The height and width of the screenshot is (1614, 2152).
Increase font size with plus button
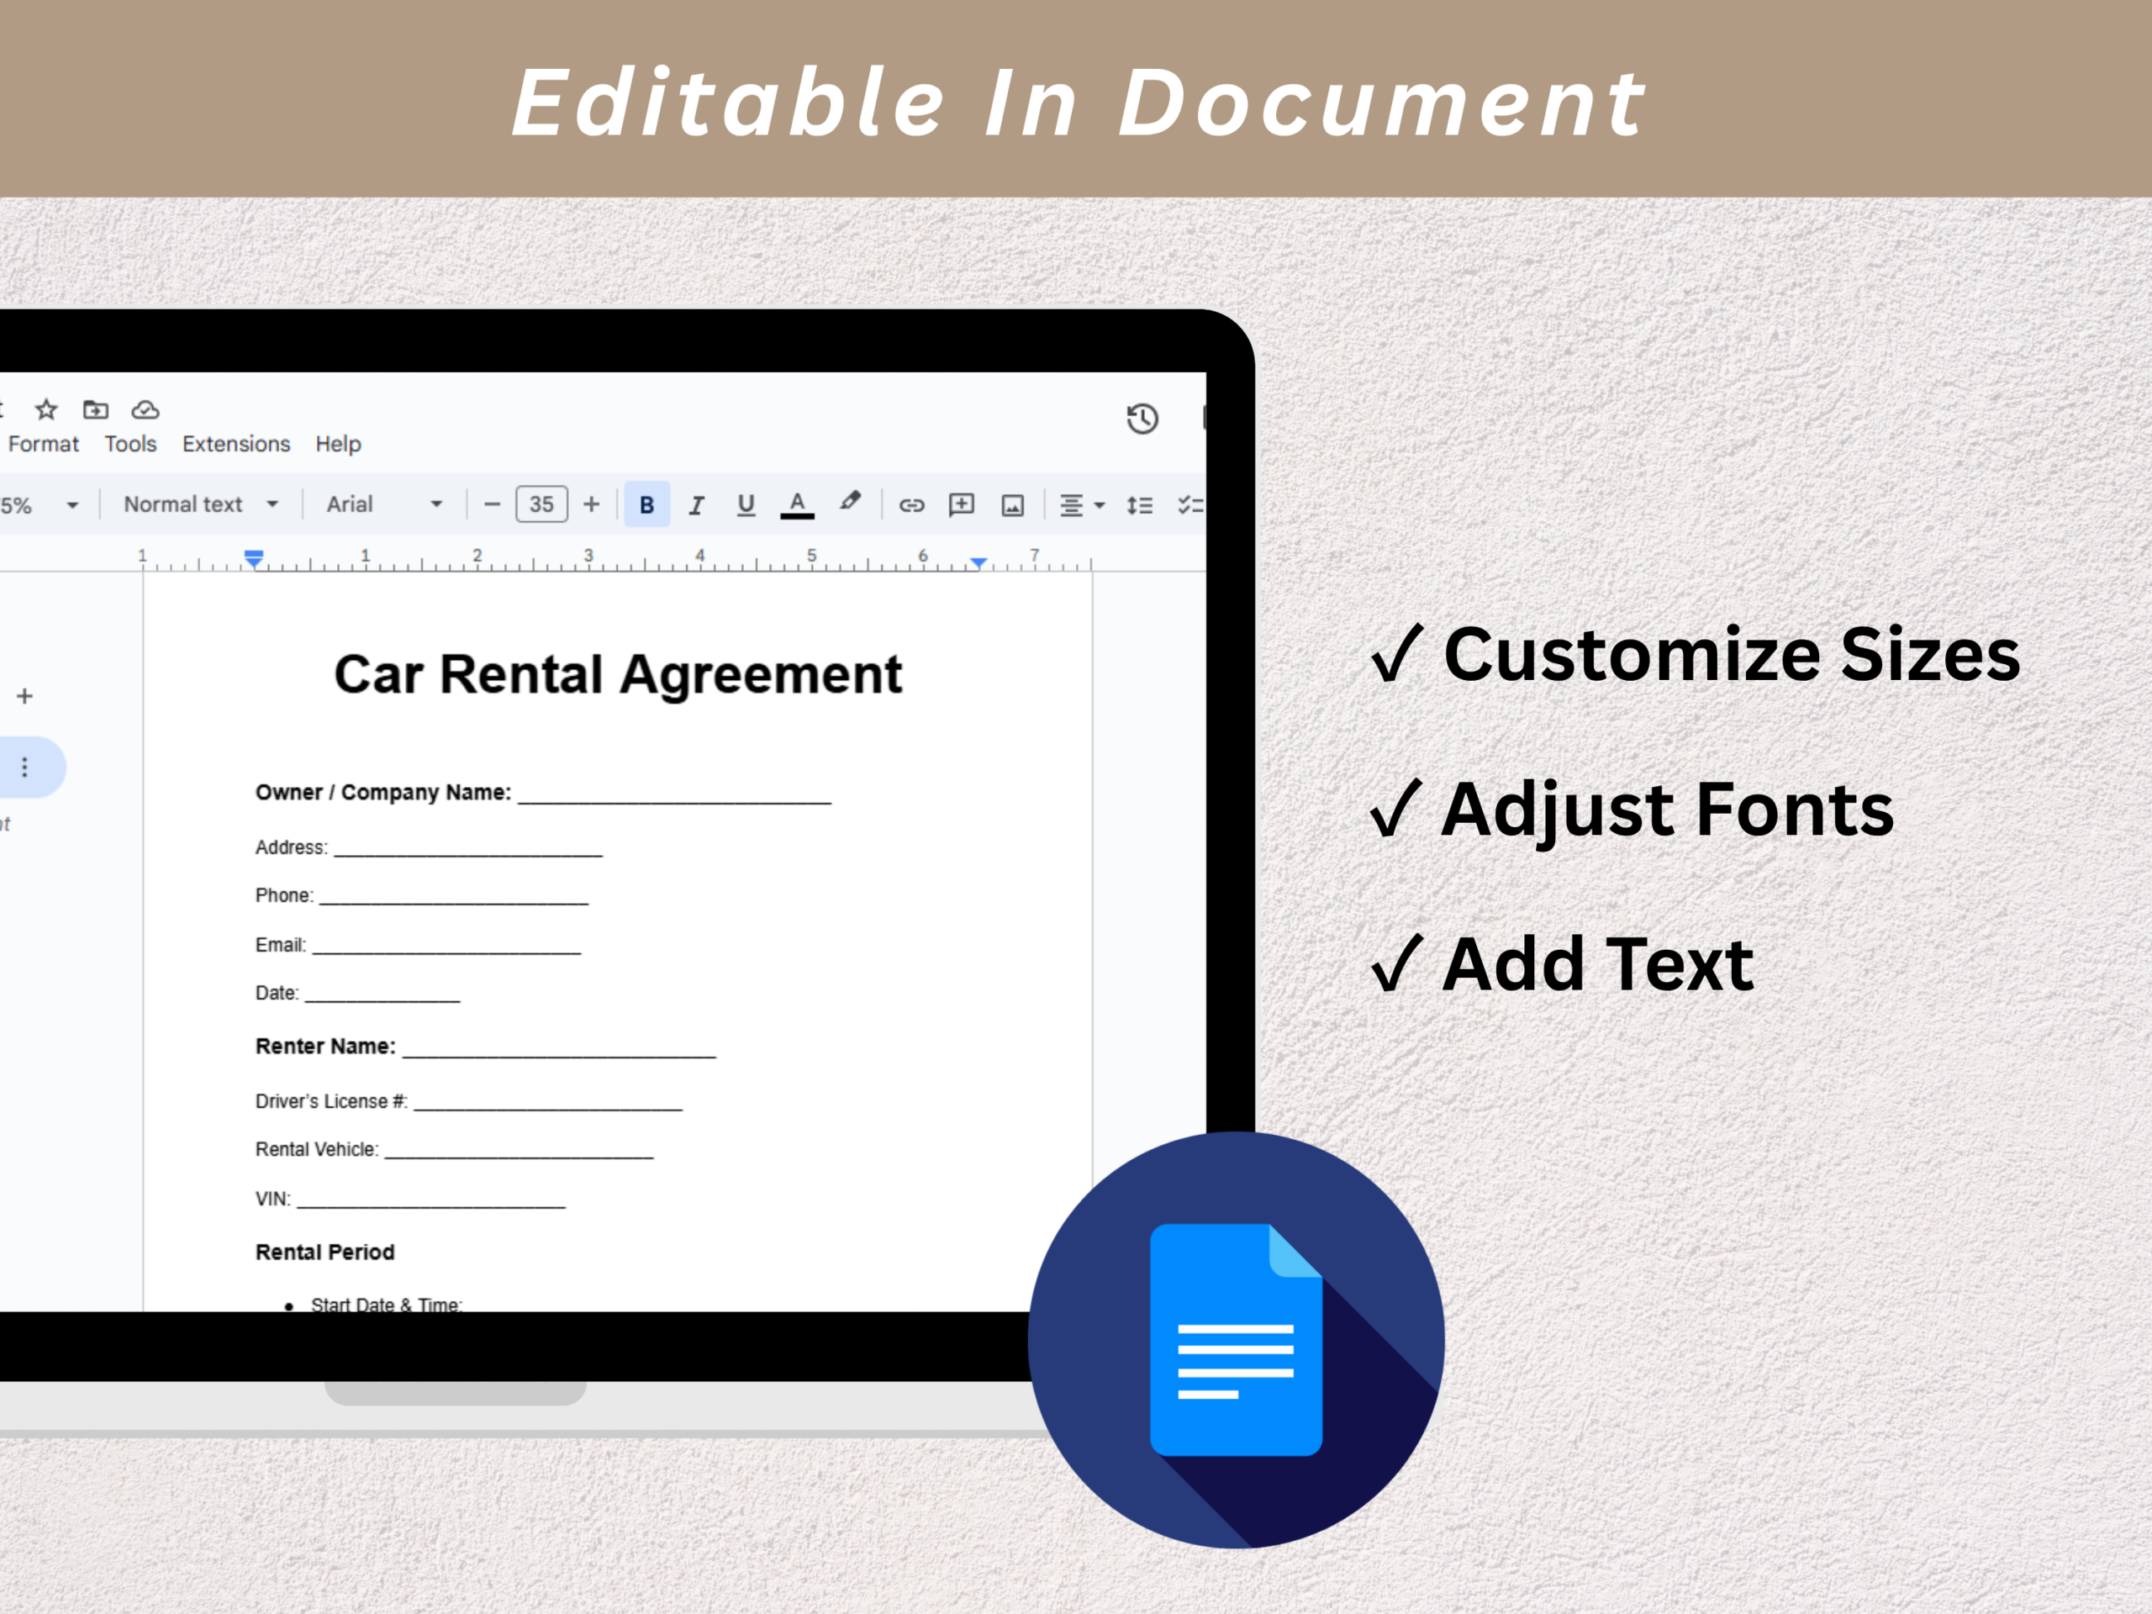coord(590,504)
